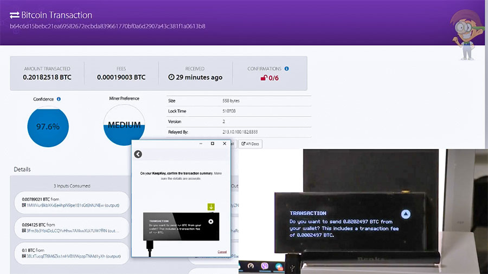
Task: Click the green down-arrow indicator in KeepKey dialog
Action: click(211, 207)
